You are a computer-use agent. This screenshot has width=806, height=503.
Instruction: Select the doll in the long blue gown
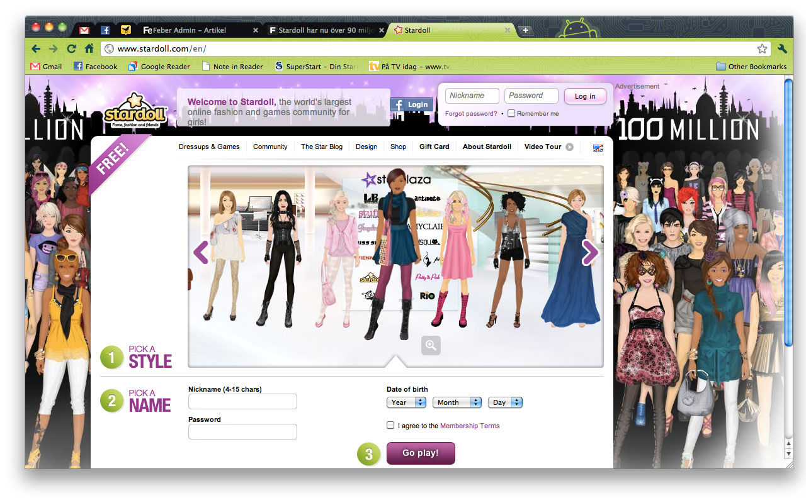point(572,258)
